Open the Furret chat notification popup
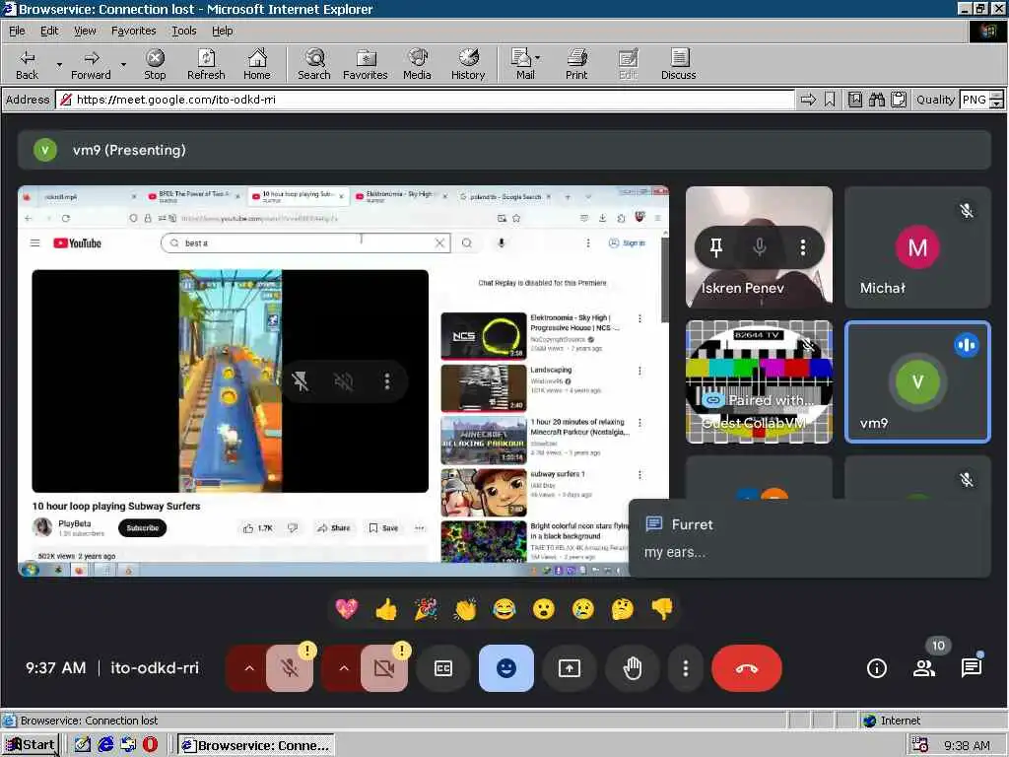 pos(810,538)
